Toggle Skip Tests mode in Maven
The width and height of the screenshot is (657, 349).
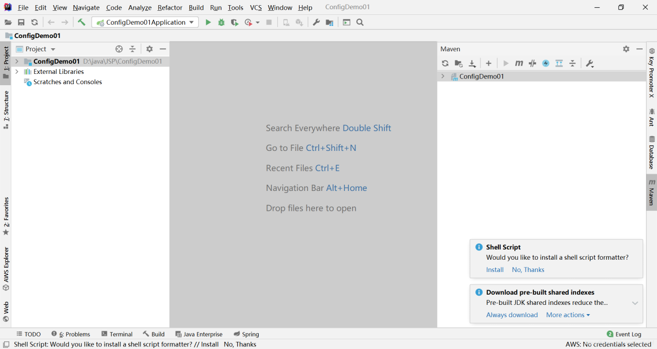[x=546, y=63]
